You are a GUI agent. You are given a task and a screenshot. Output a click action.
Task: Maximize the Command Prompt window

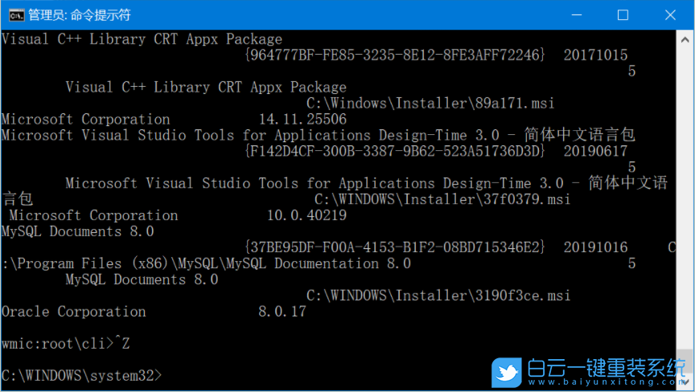click(623, 14)
